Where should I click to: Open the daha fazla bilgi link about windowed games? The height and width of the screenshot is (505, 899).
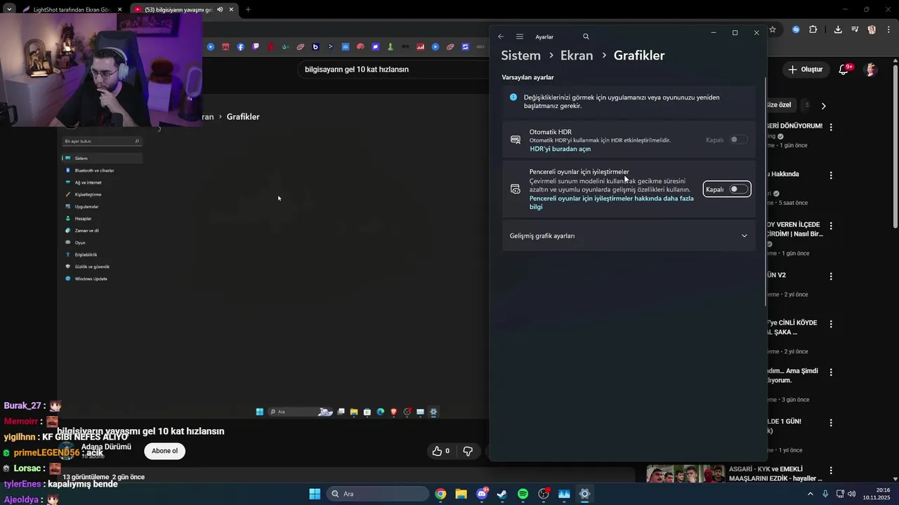611,203
